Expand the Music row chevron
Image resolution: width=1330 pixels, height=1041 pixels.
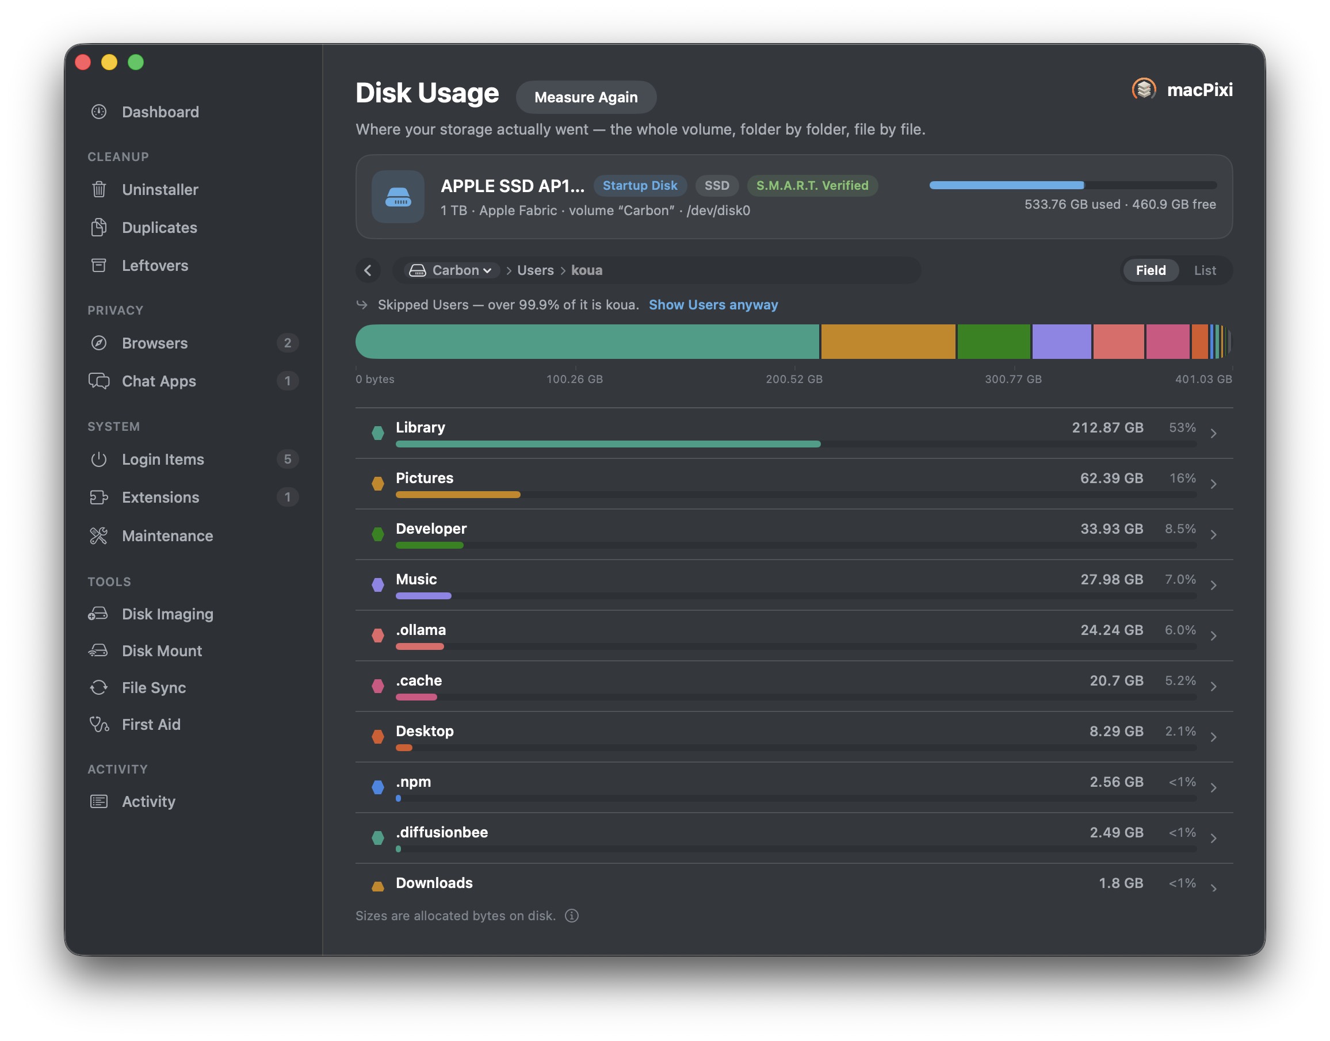(1214, 584)
